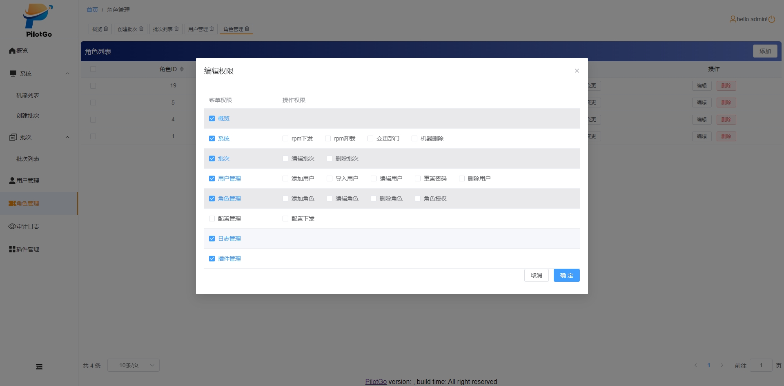Click the 审计日志 eye icon in sidebar
Image resolution: width=784 pixels, height=386 pixels.
coord(12,226)
